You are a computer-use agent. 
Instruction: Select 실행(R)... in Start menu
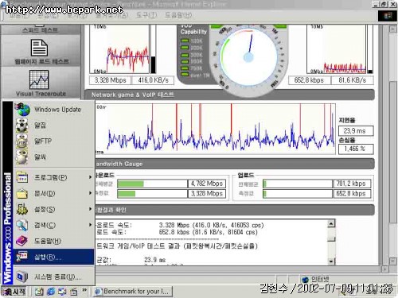point(54,257)
